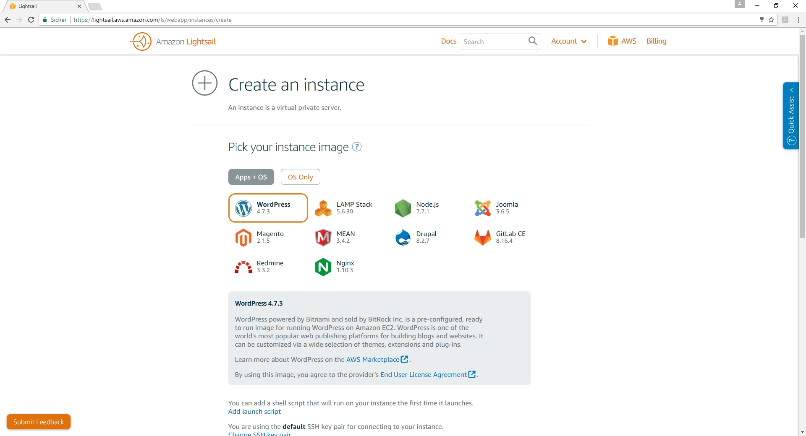Open License Agreement external link icon

pyautogui.click(x=472, y=374)
